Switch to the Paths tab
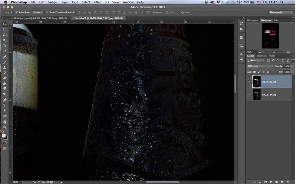The width and height of the screenshot is (295, 184). pos(272,56)
